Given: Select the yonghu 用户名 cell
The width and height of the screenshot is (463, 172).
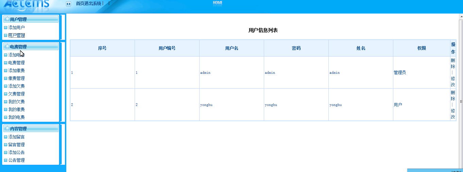Looking at the screenshot, I should click(x=231, y=105).
